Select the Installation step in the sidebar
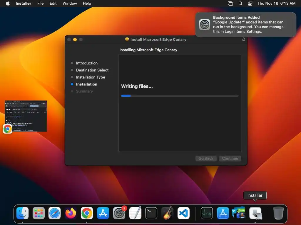The width and height of the screenshot is (301, 225). point(87,84)
